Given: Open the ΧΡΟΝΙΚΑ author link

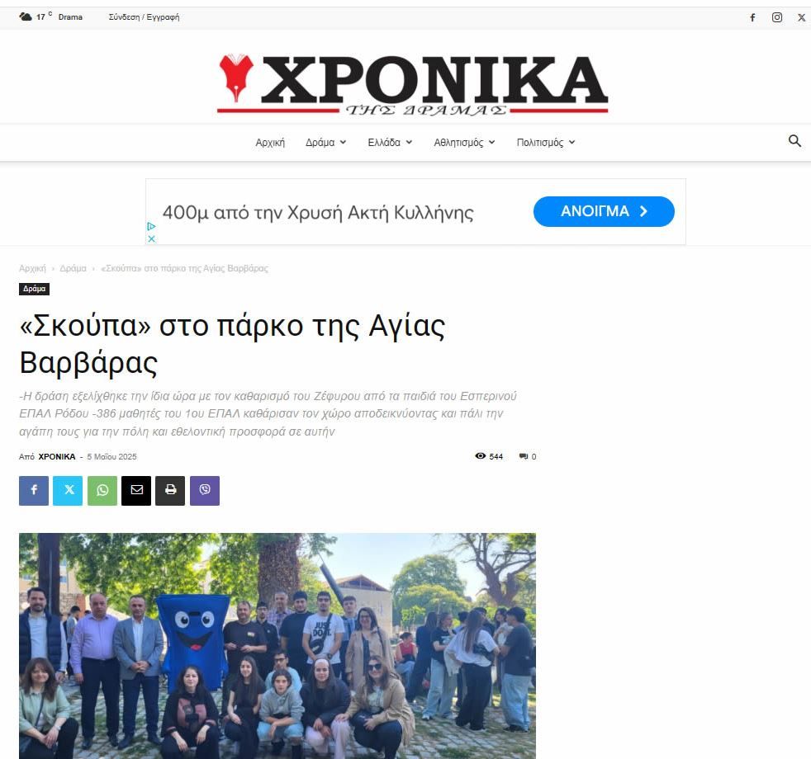Looking at the screenshot, I should (57, 457).
